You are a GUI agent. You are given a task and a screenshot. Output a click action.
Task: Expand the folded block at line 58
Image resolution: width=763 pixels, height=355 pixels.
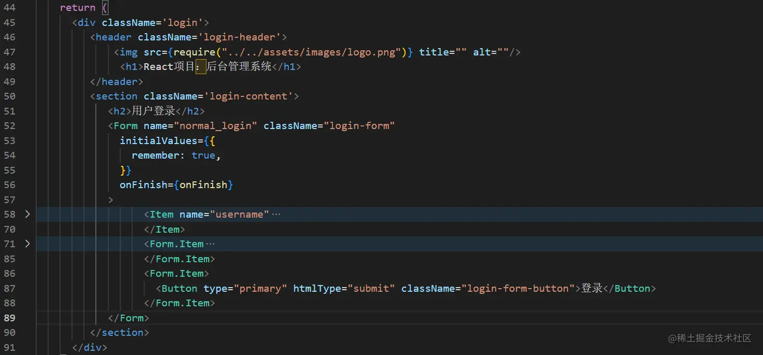tap(27, 214)
